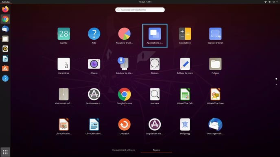Click Activités in the top bar

6,2
